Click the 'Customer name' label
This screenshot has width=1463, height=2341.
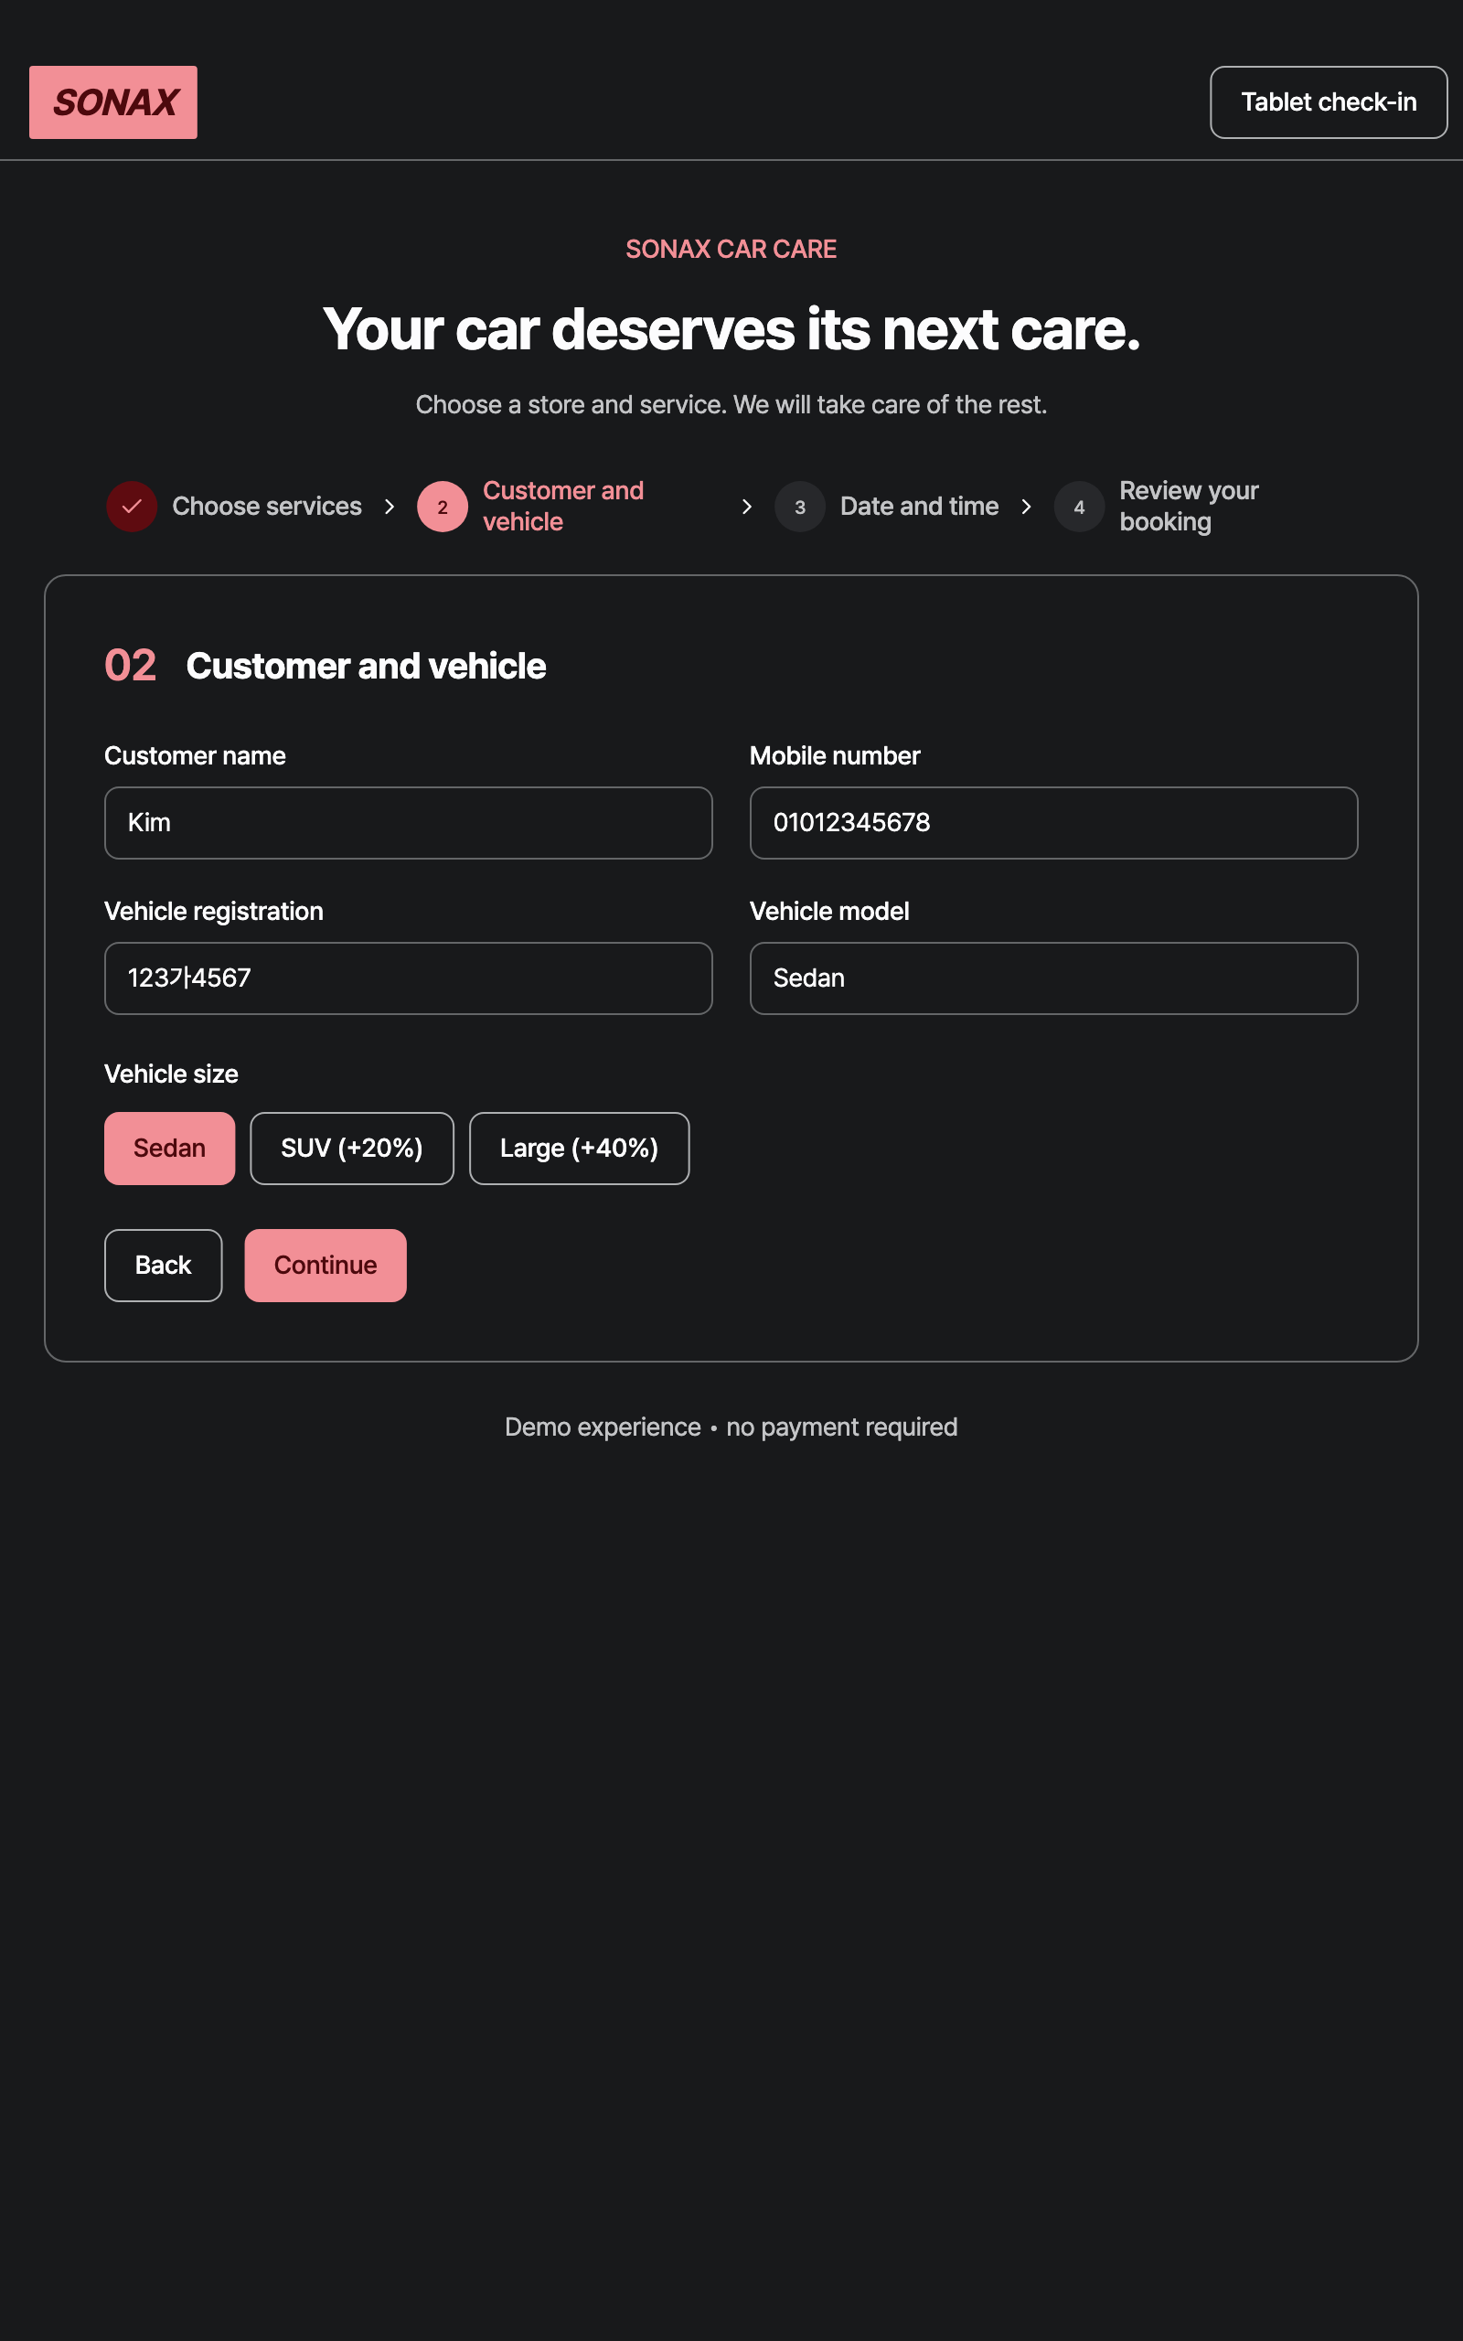click(x=195, y=756)
